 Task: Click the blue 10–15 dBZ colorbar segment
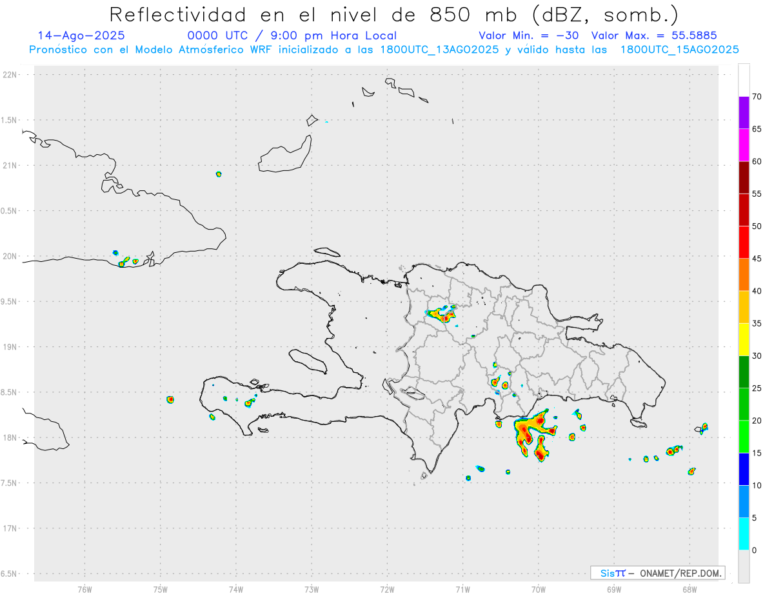(744, 469)
